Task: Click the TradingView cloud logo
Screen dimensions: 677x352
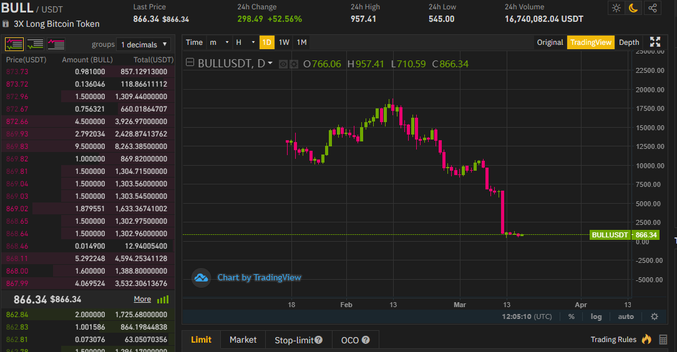Action: [201, 278]
